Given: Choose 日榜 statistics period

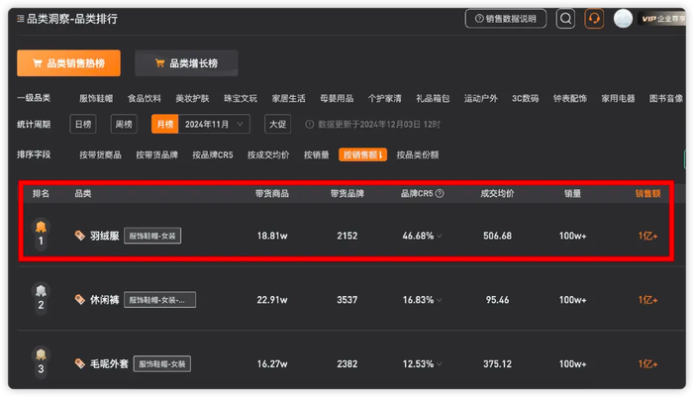Looking at the screenshot, I should click(83, 124).
